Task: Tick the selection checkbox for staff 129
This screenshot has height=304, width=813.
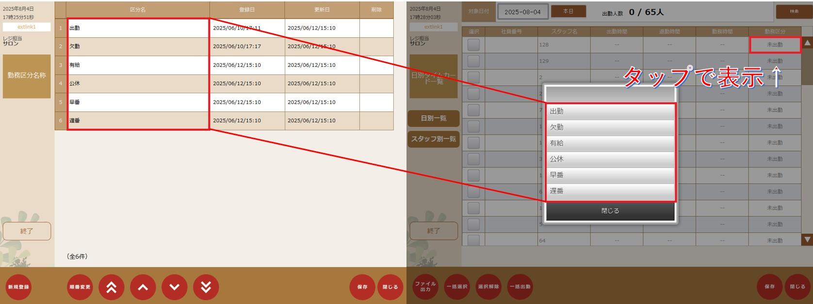Action: pos(473,61)
